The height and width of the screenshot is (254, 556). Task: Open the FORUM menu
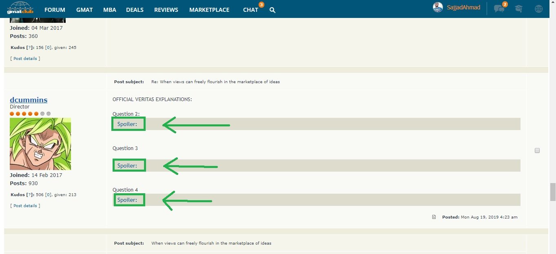[55, 10]
